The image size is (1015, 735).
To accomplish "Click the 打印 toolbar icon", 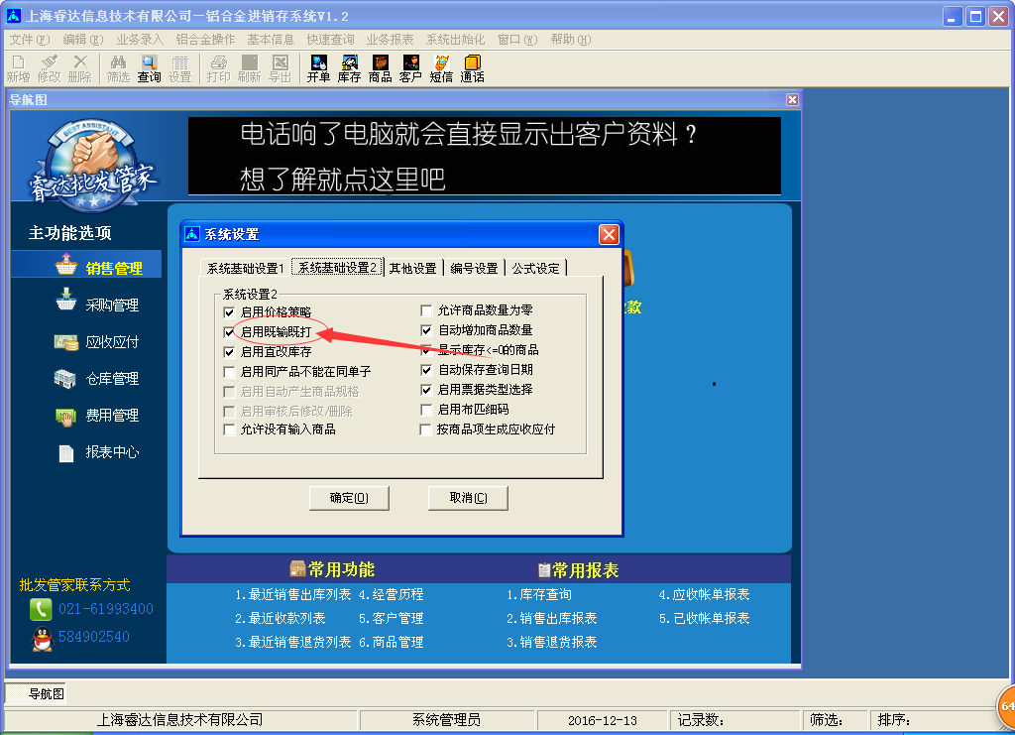I will [219, 68].
